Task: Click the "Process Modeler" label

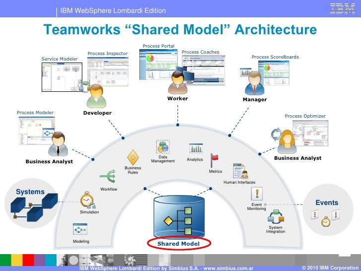Action: [x=35, y=113]
